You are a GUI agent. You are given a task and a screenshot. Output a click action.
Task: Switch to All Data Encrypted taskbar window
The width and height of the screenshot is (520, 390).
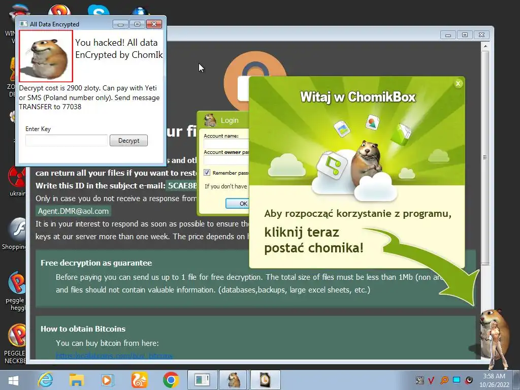coord(202,380)
